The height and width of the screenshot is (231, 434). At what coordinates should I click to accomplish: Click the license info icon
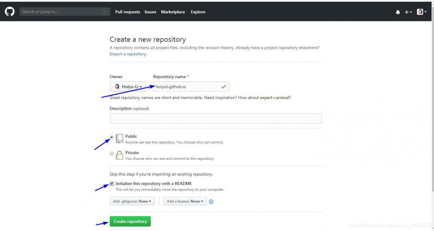click(x=211, y=202)
